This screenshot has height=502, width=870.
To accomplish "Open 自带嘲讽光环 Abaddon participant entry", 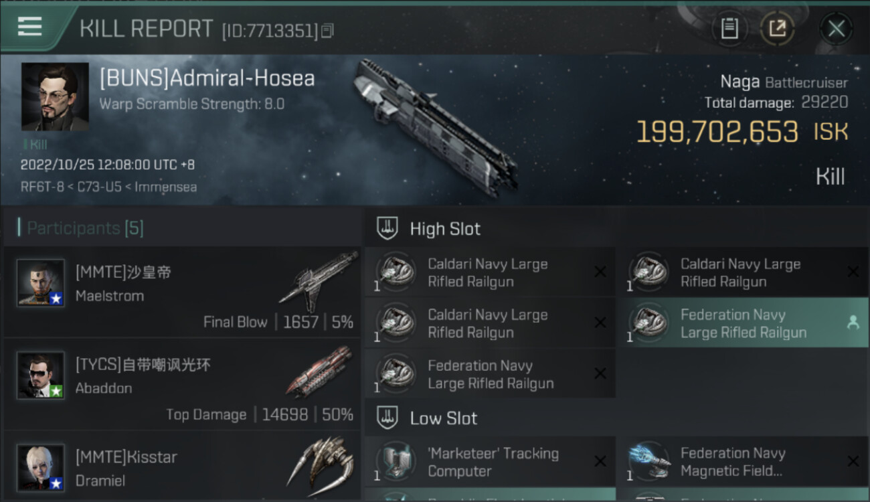I will pos(182,384).
